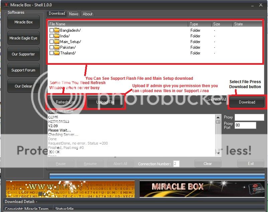Click the operation log scrollbar thumb
This screenshot has height=212, width=268.
point(218,122)
